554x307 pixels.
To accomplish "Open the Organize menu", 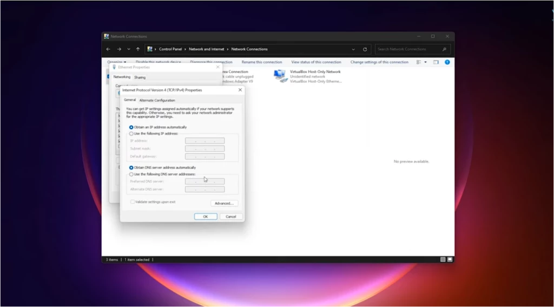I will tap(117, 62).
